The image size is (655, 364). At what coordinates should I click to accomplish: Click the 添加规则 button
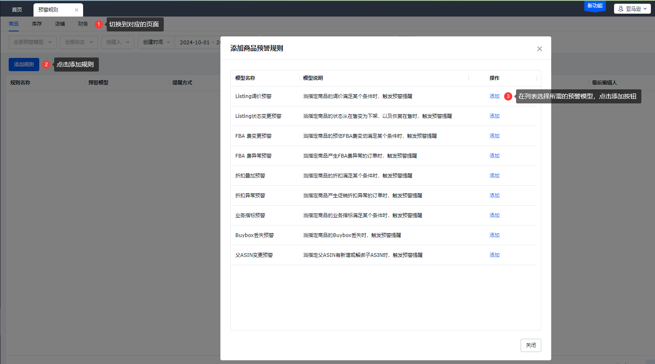[x=24, y=65]
